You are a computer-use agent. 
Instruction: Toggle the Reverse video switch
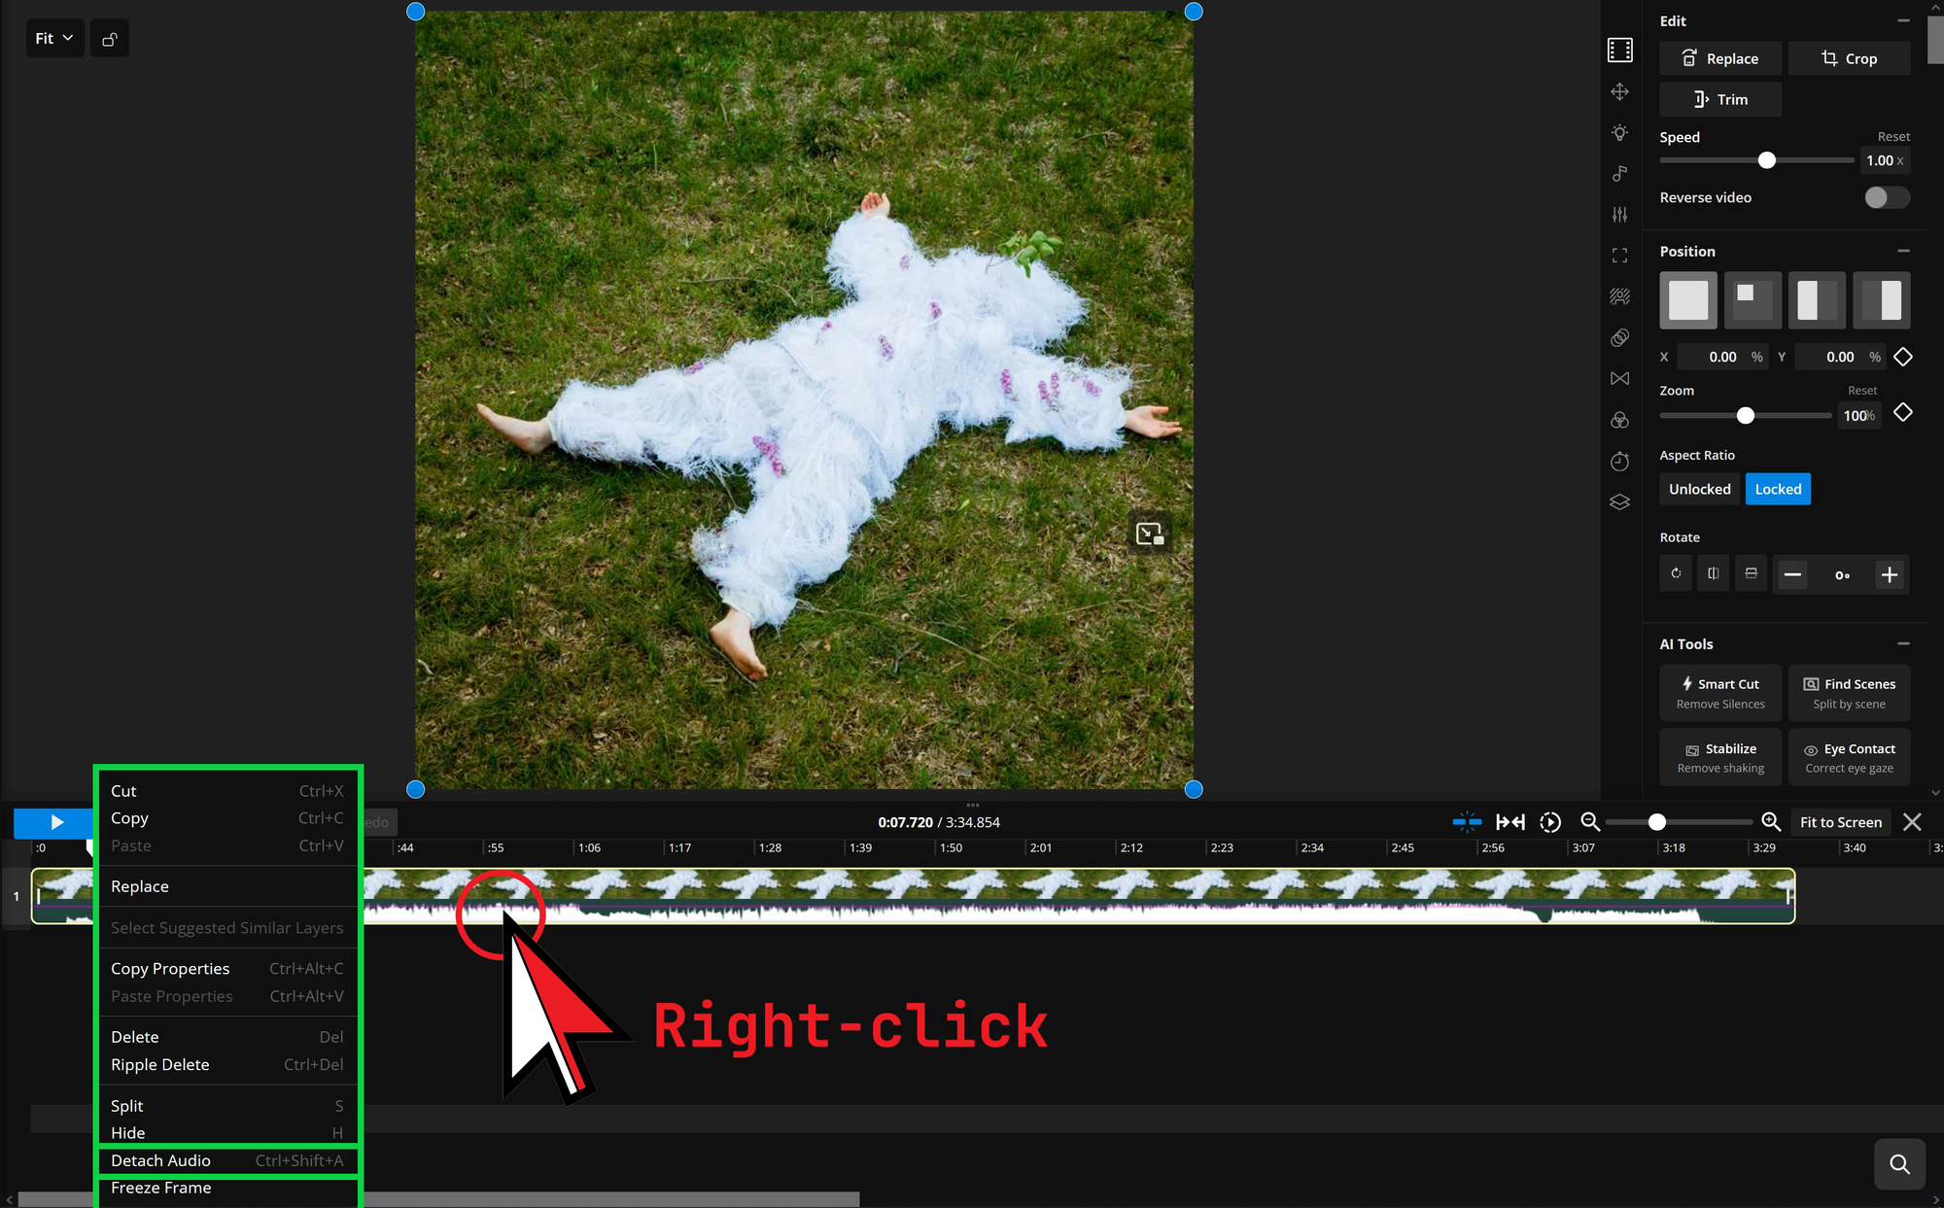coord(1886,197)
